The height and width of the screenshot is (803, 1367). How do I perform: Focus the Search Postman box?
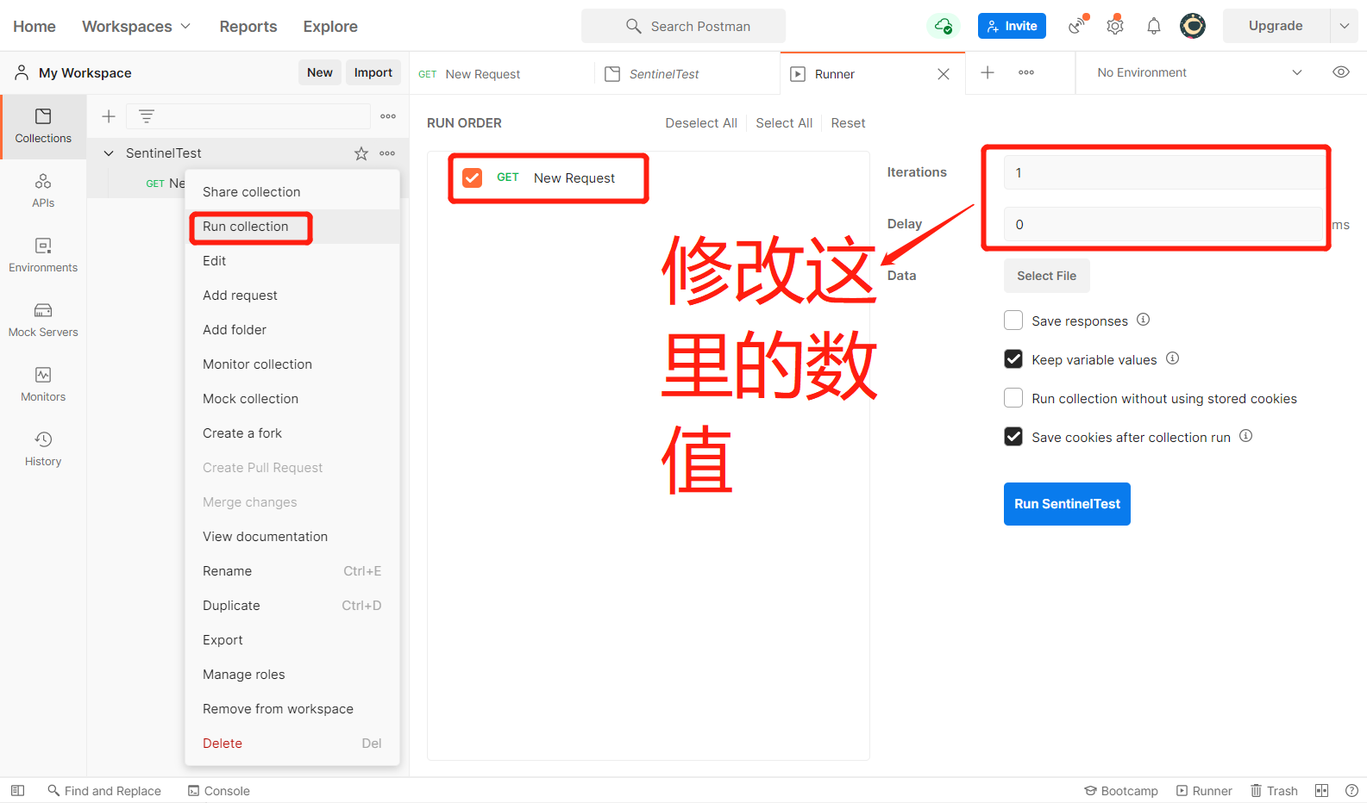(x=683, y=26)
